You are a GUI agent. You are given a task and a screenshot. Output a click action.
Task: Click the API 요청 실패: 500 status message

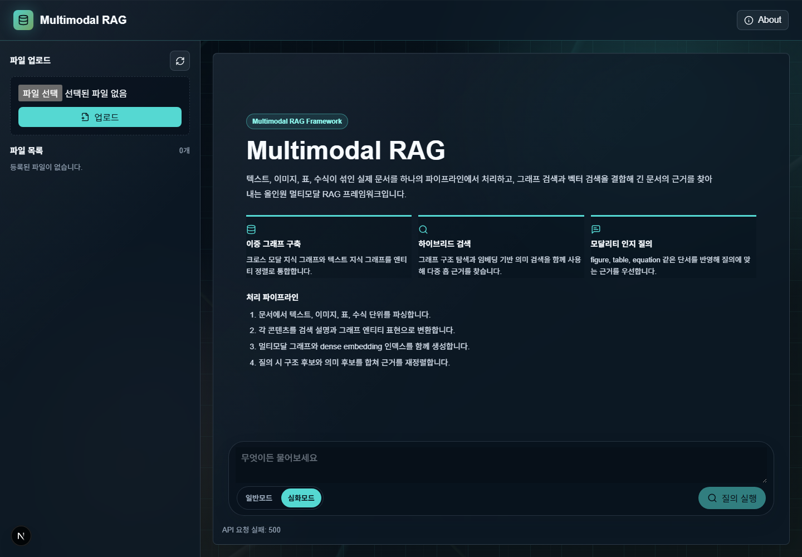[x=251, y=530]
